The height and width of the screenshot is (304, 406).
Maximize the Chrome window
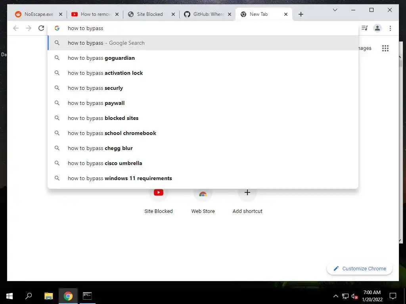pyautogui.click(x=371, y=10)
